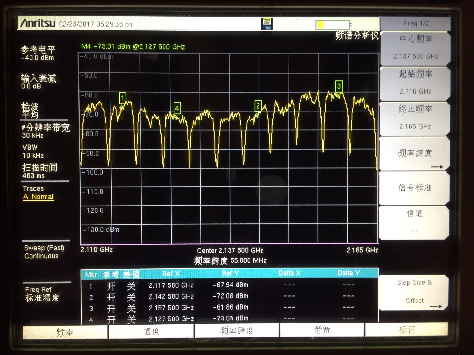Click the Center 2.137 500 GHz label
474x355 pixels.
230,250
